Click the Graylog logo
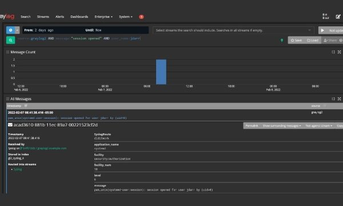The height and width of the screenshot is (206, 343). click(x=7, y=17)
